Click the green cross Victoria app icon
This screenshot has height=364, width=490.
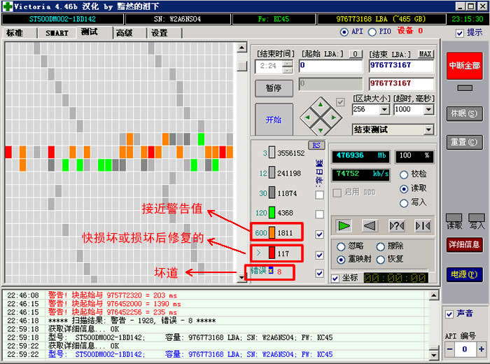coord(8,6)
